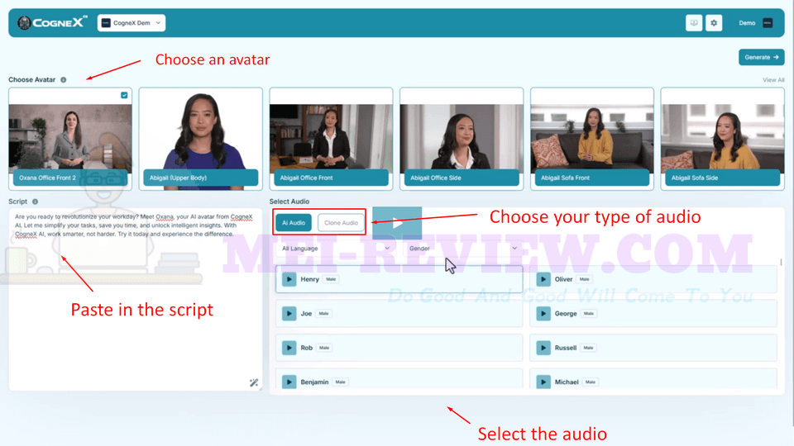Screen dimensions: 794x446
Task: Click the CogneX logo
Action: [52, 23]
